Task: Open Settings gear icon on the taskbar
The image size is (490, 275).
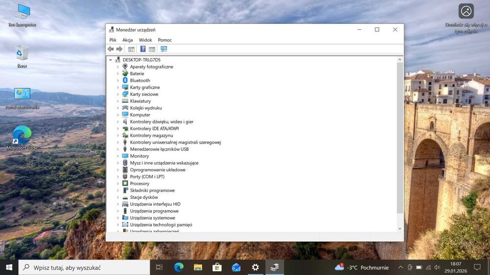Action: click(255, 267)
